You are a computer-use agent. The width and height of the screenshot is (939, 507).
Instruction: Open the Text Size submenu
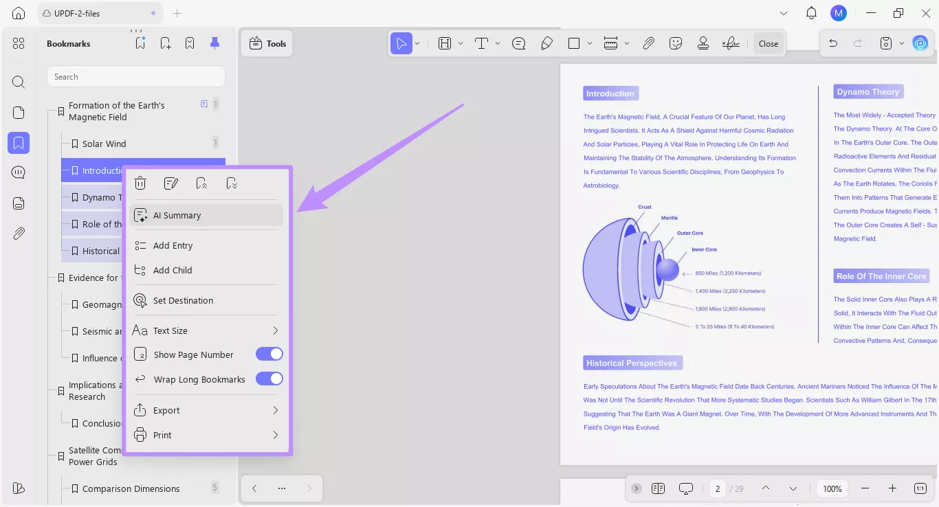point(207,330)
